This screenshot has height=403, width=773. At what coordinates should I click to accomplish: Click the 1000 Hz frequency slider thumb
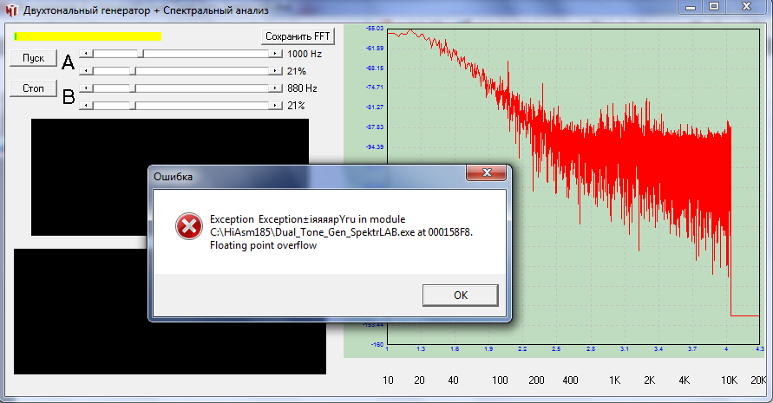coord(141,54)
